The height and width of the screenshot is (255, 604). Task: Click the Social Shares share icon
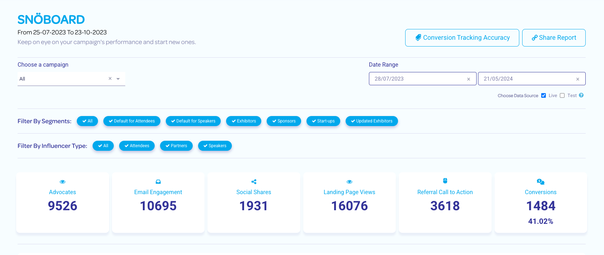click(254, 182)
